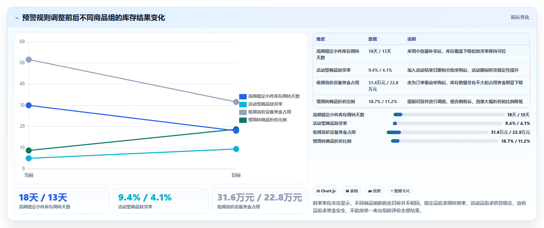544x228 pixels.
Task: Toggle the gray 低频高价设备资金占用 legend swatch
Action: click(243, 112)
